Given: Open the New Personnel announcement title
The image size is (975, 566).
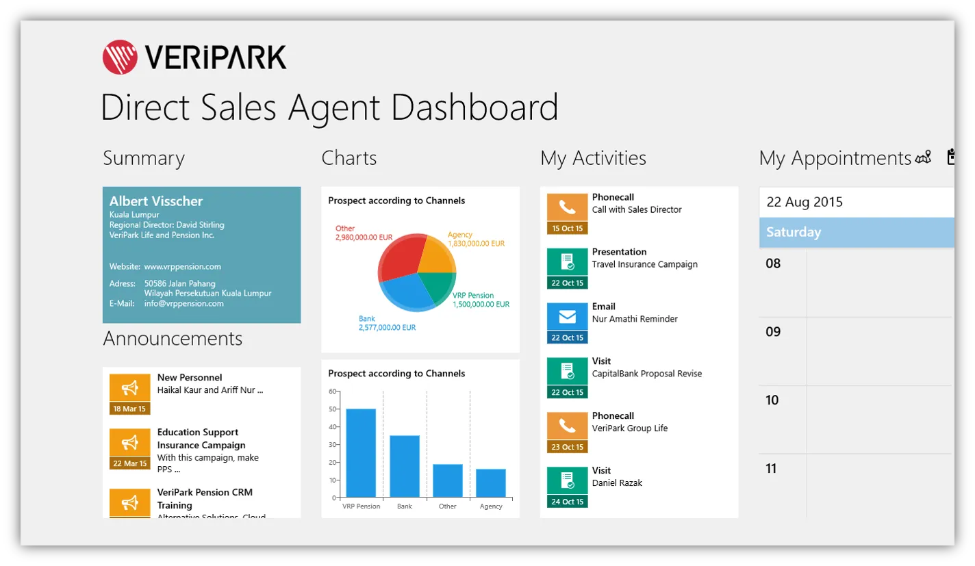Looking at the screenshot, I should [190, 377].
